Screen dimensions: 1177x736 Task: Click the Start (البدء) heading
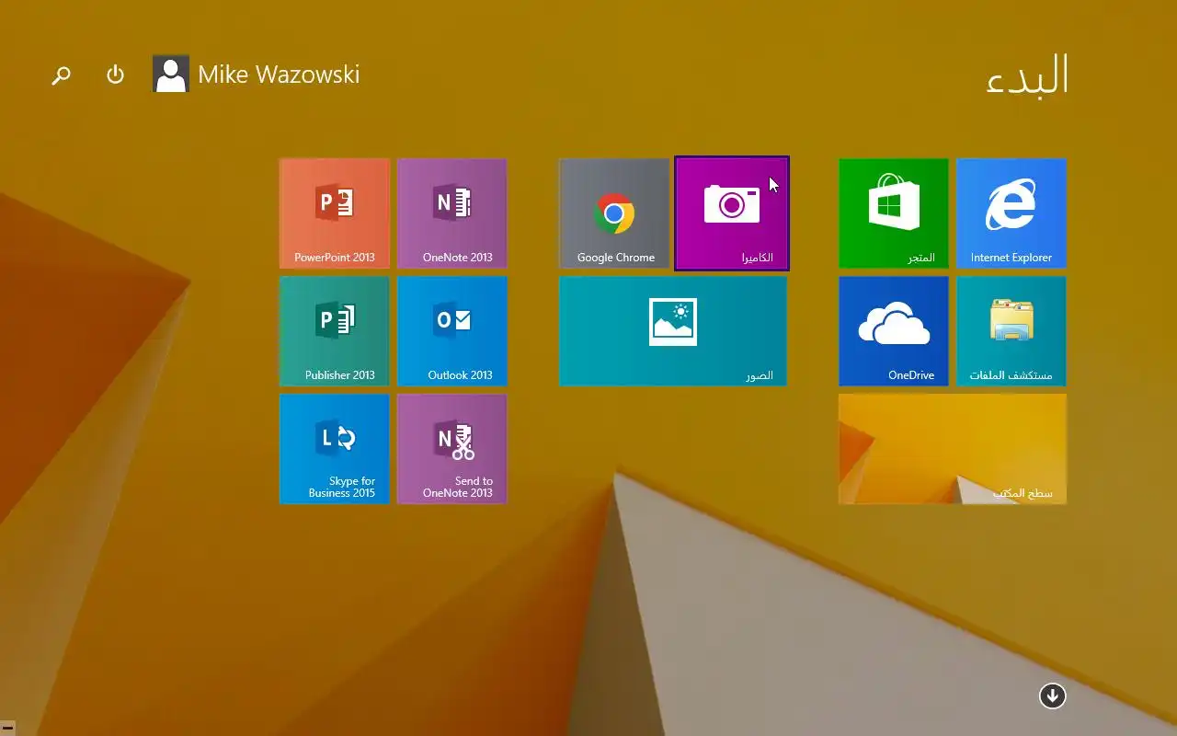coord(1027,75)
